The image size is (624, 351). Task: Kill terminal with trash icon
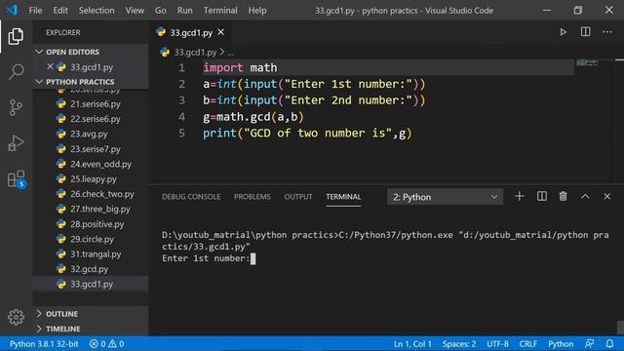point(563,196)
